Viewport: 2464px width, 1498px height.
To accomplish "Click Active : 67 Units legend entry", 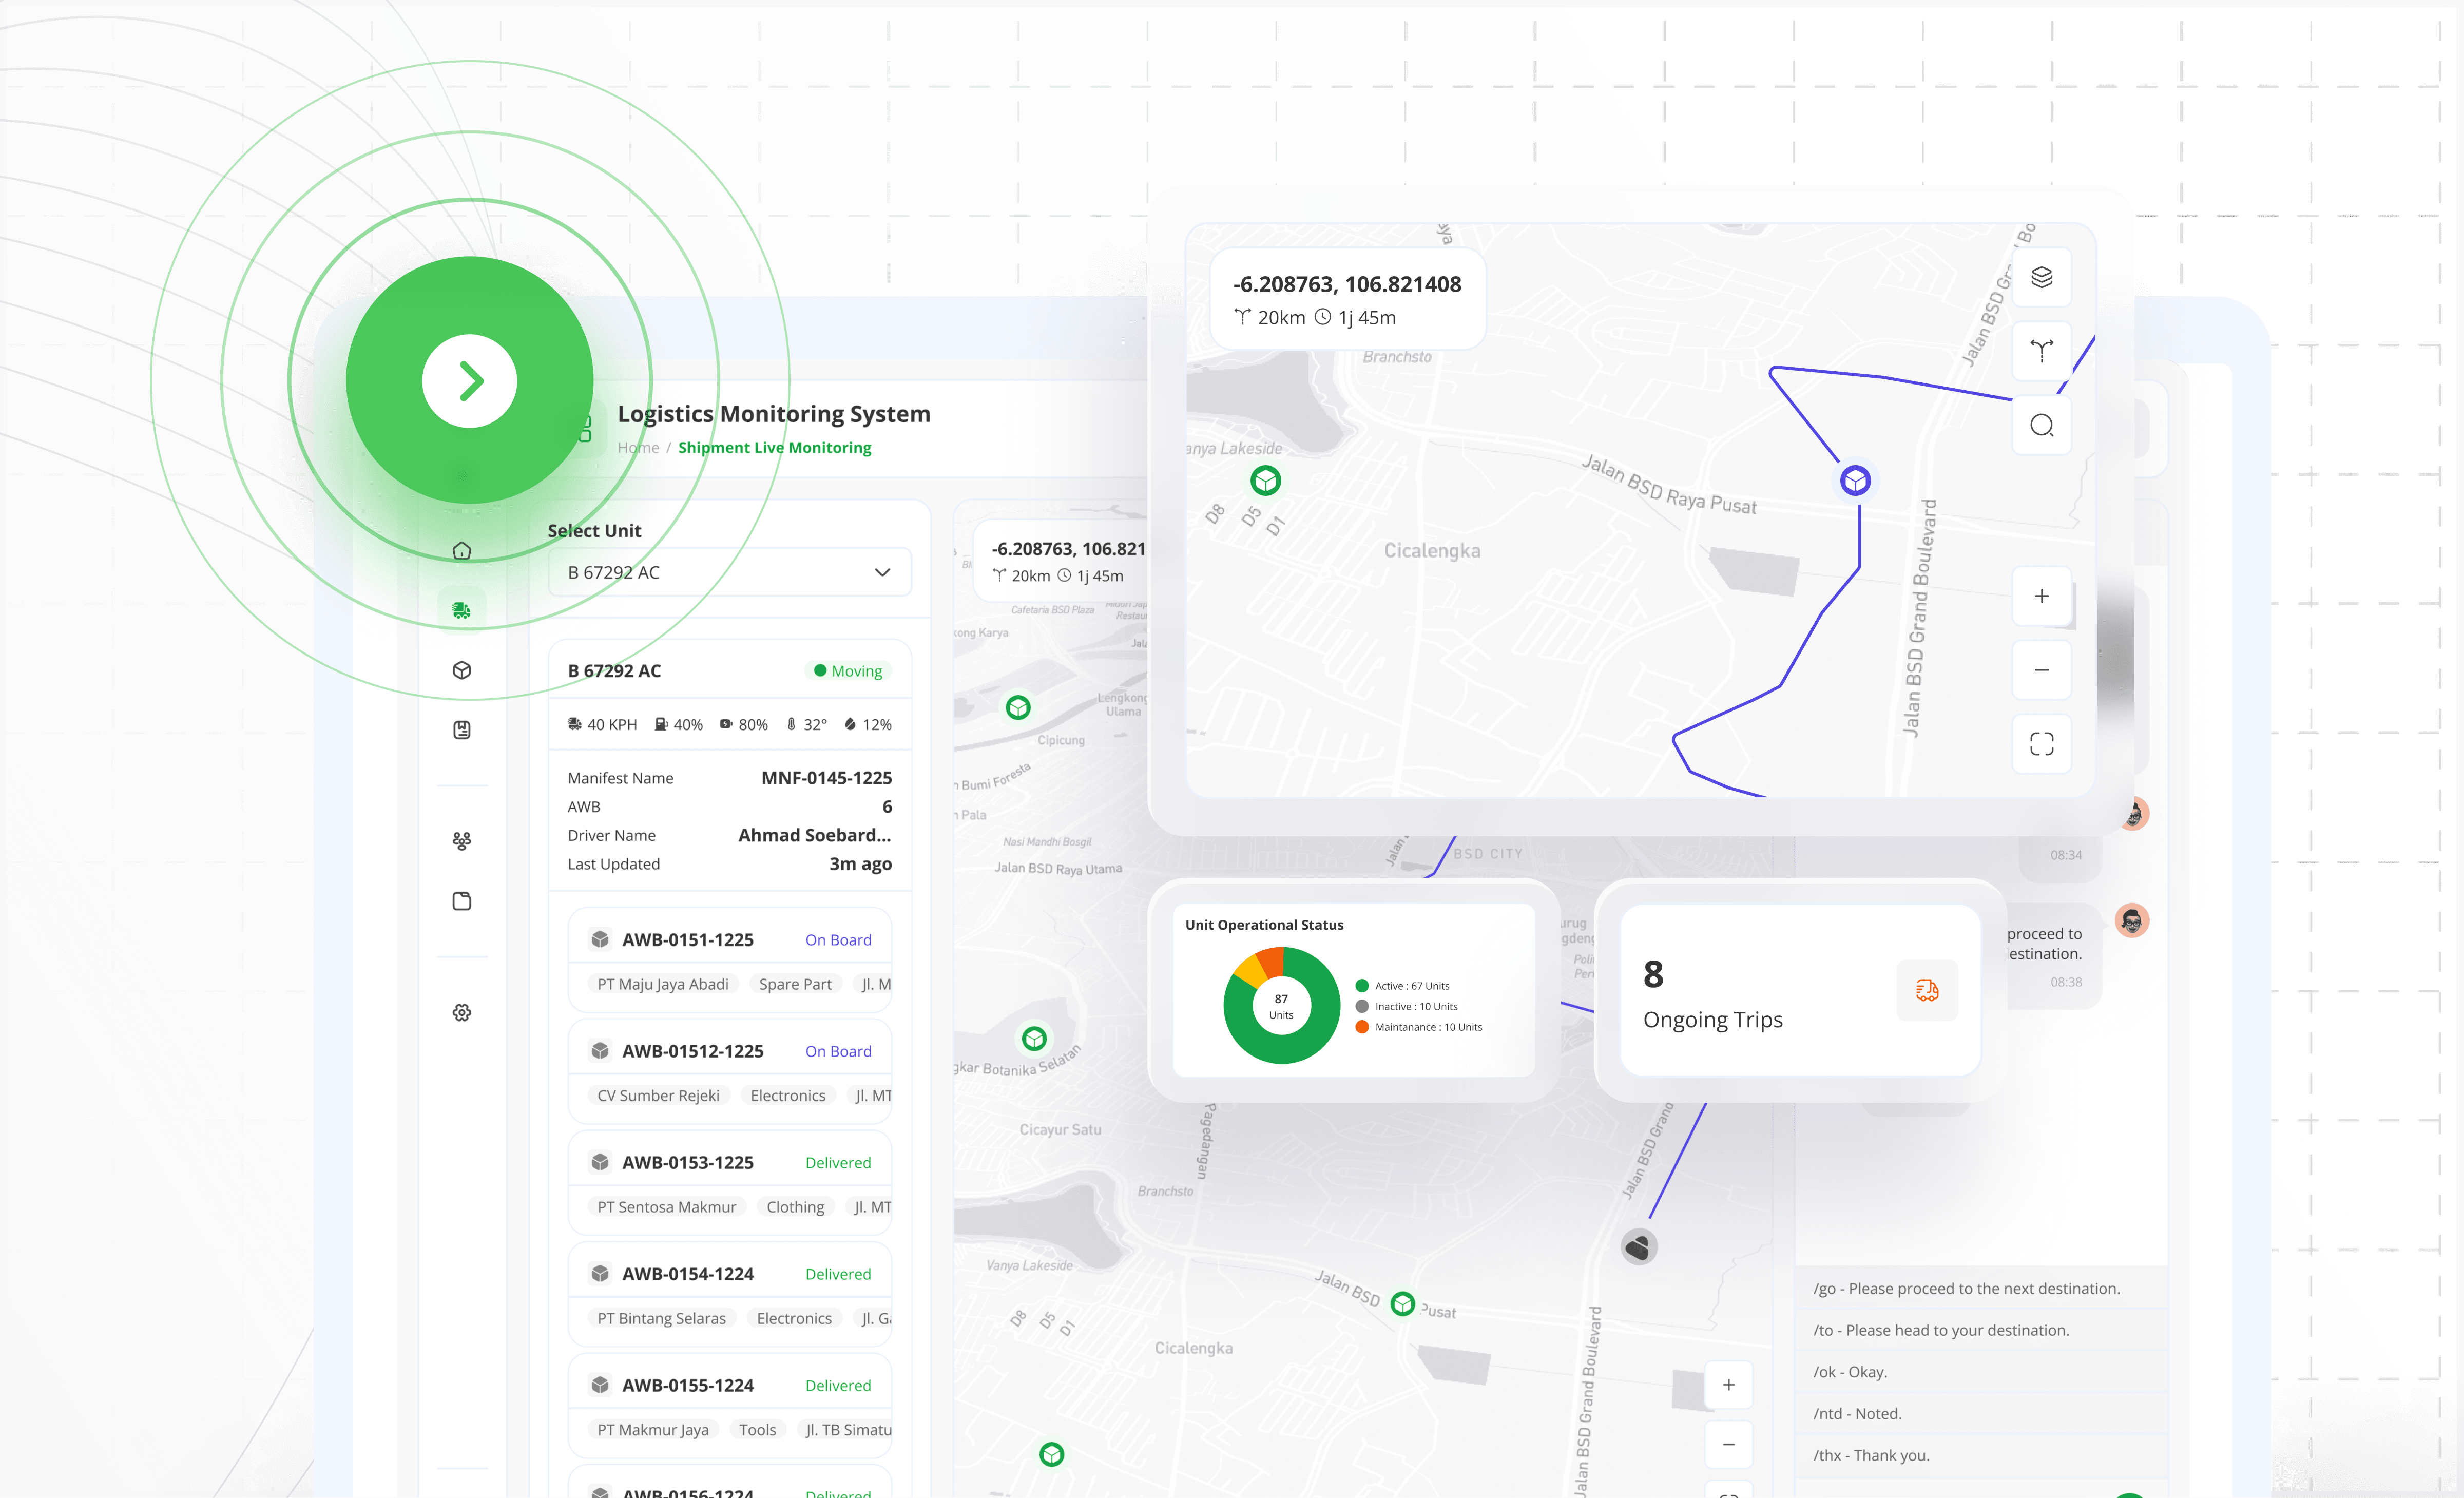I will [x=1402, y=986].
